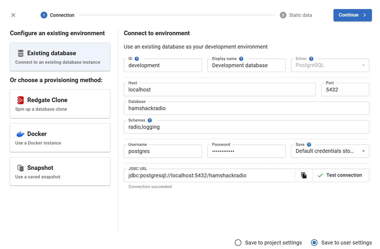
Task: Click the Save field help icon
Action: pos(309,145)
